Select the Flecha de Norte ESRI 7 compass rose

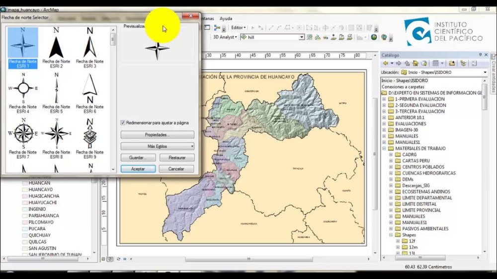pyautogui.click(x=23, y=139)
